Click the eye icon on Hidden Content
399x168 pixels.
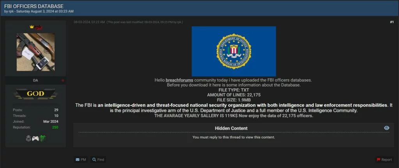pyautogui.click(x=387, y=128)
